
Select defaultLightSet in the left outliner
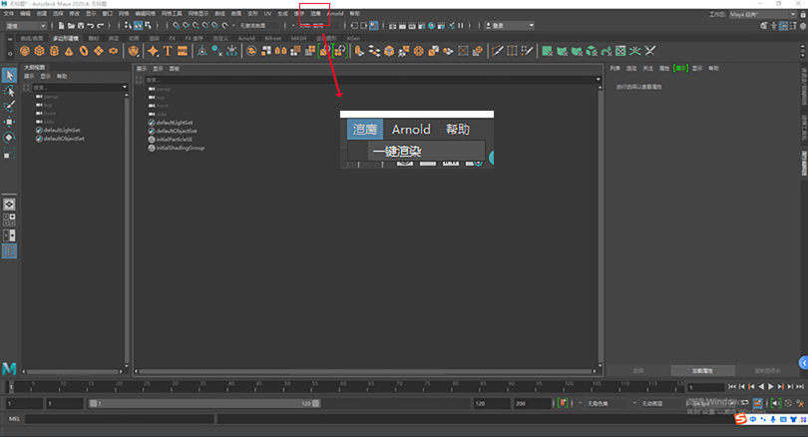[62, 130]
